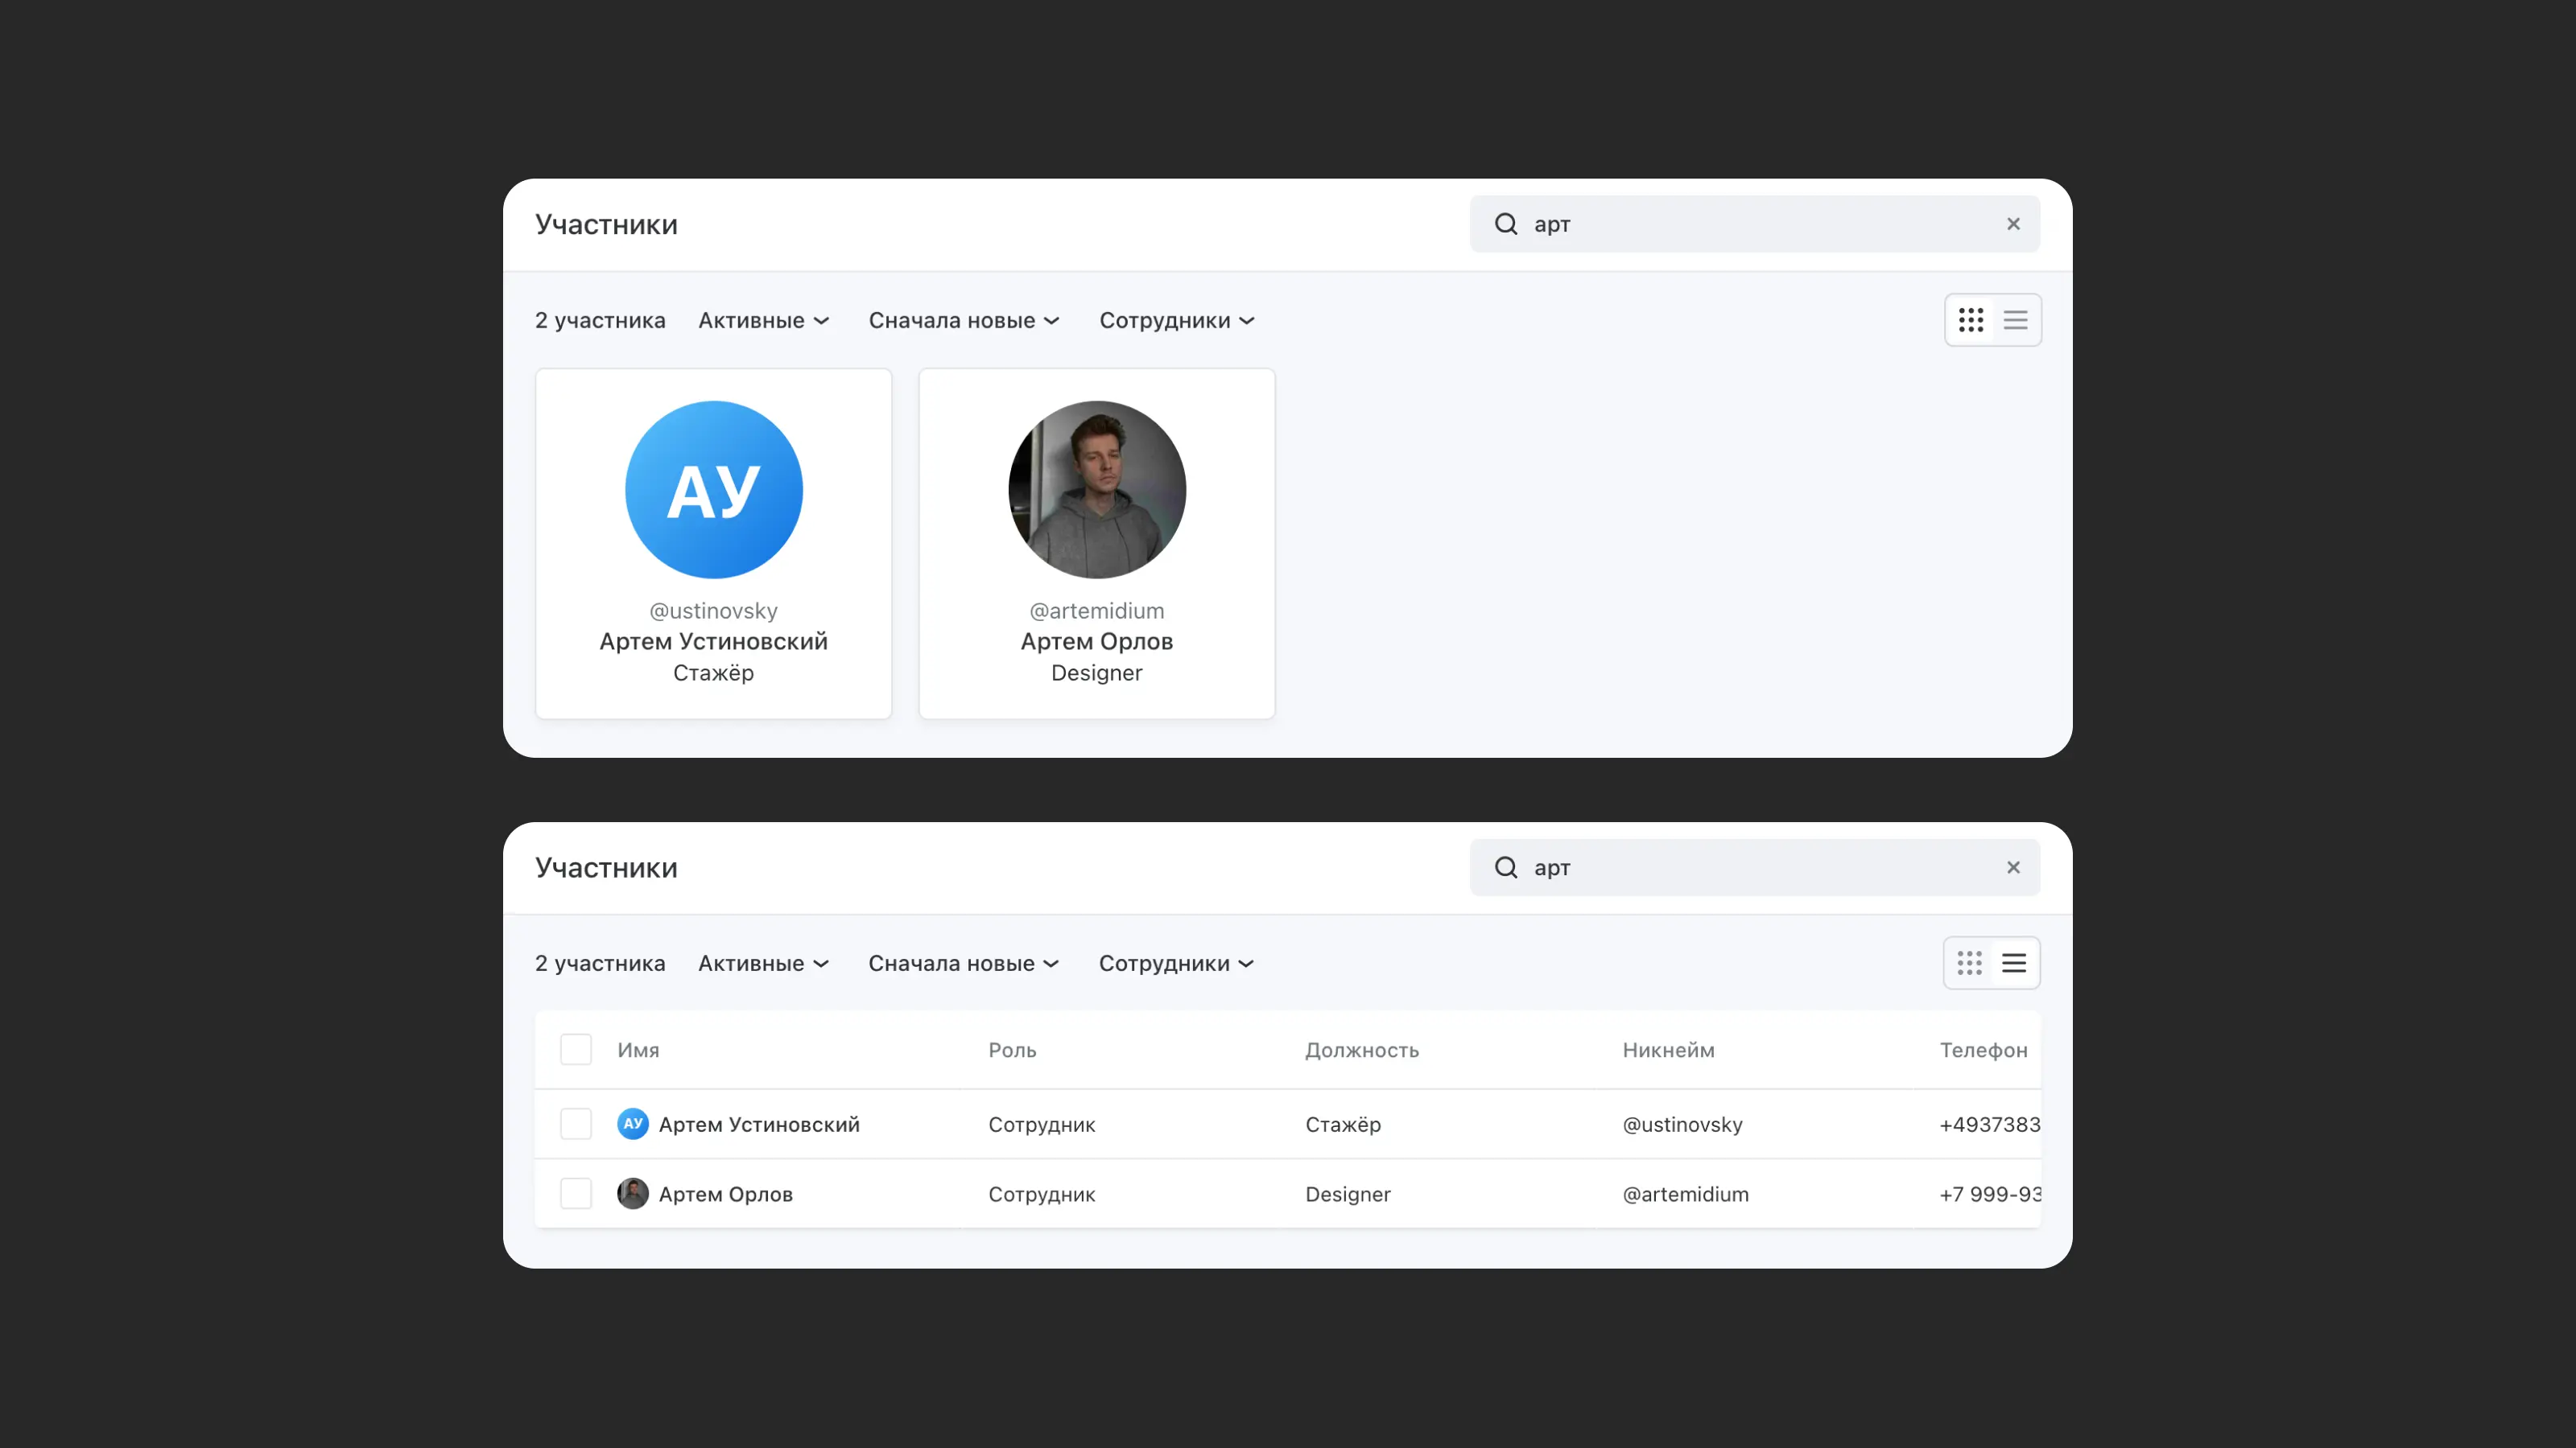Click search magnifier icon in top panel
2576x1448 pixels.
tap(1506, 224)
